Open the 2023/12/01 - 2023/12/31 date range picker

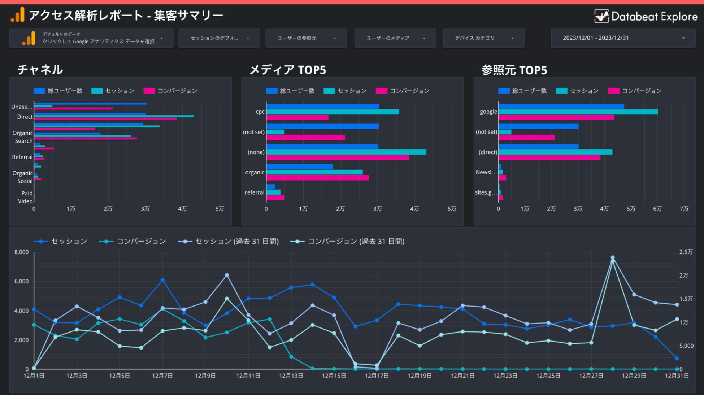tap(623, 38)
